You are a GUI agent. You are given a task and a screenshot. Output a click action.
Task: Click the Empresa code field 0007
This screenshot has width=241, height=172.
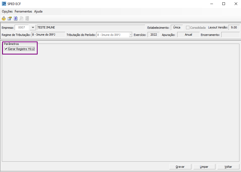(x=22, y=28)
